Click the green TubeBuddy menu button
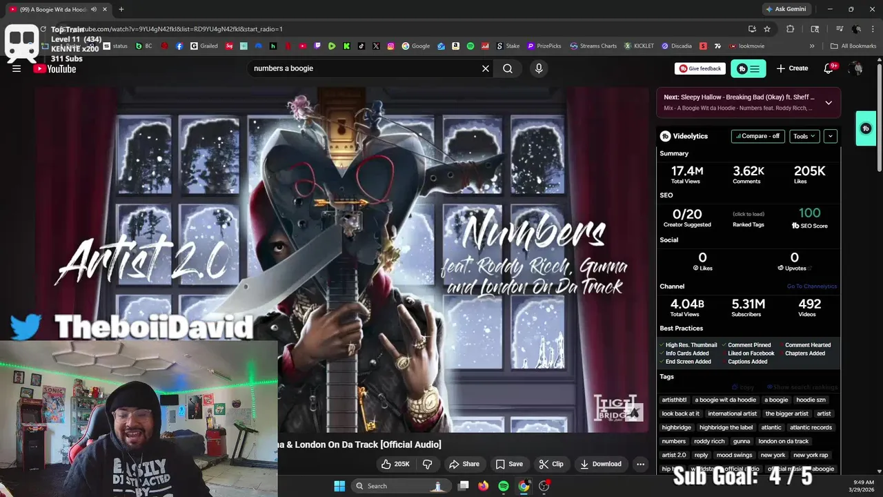This screenshot has width=883, height=497. tap(748, 68)
